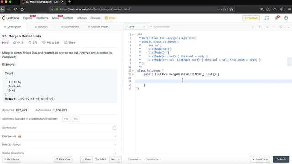The height and width of the screenshot is (164, 292).
Task: Switch to the Description tab
Action: pos(12,26)
